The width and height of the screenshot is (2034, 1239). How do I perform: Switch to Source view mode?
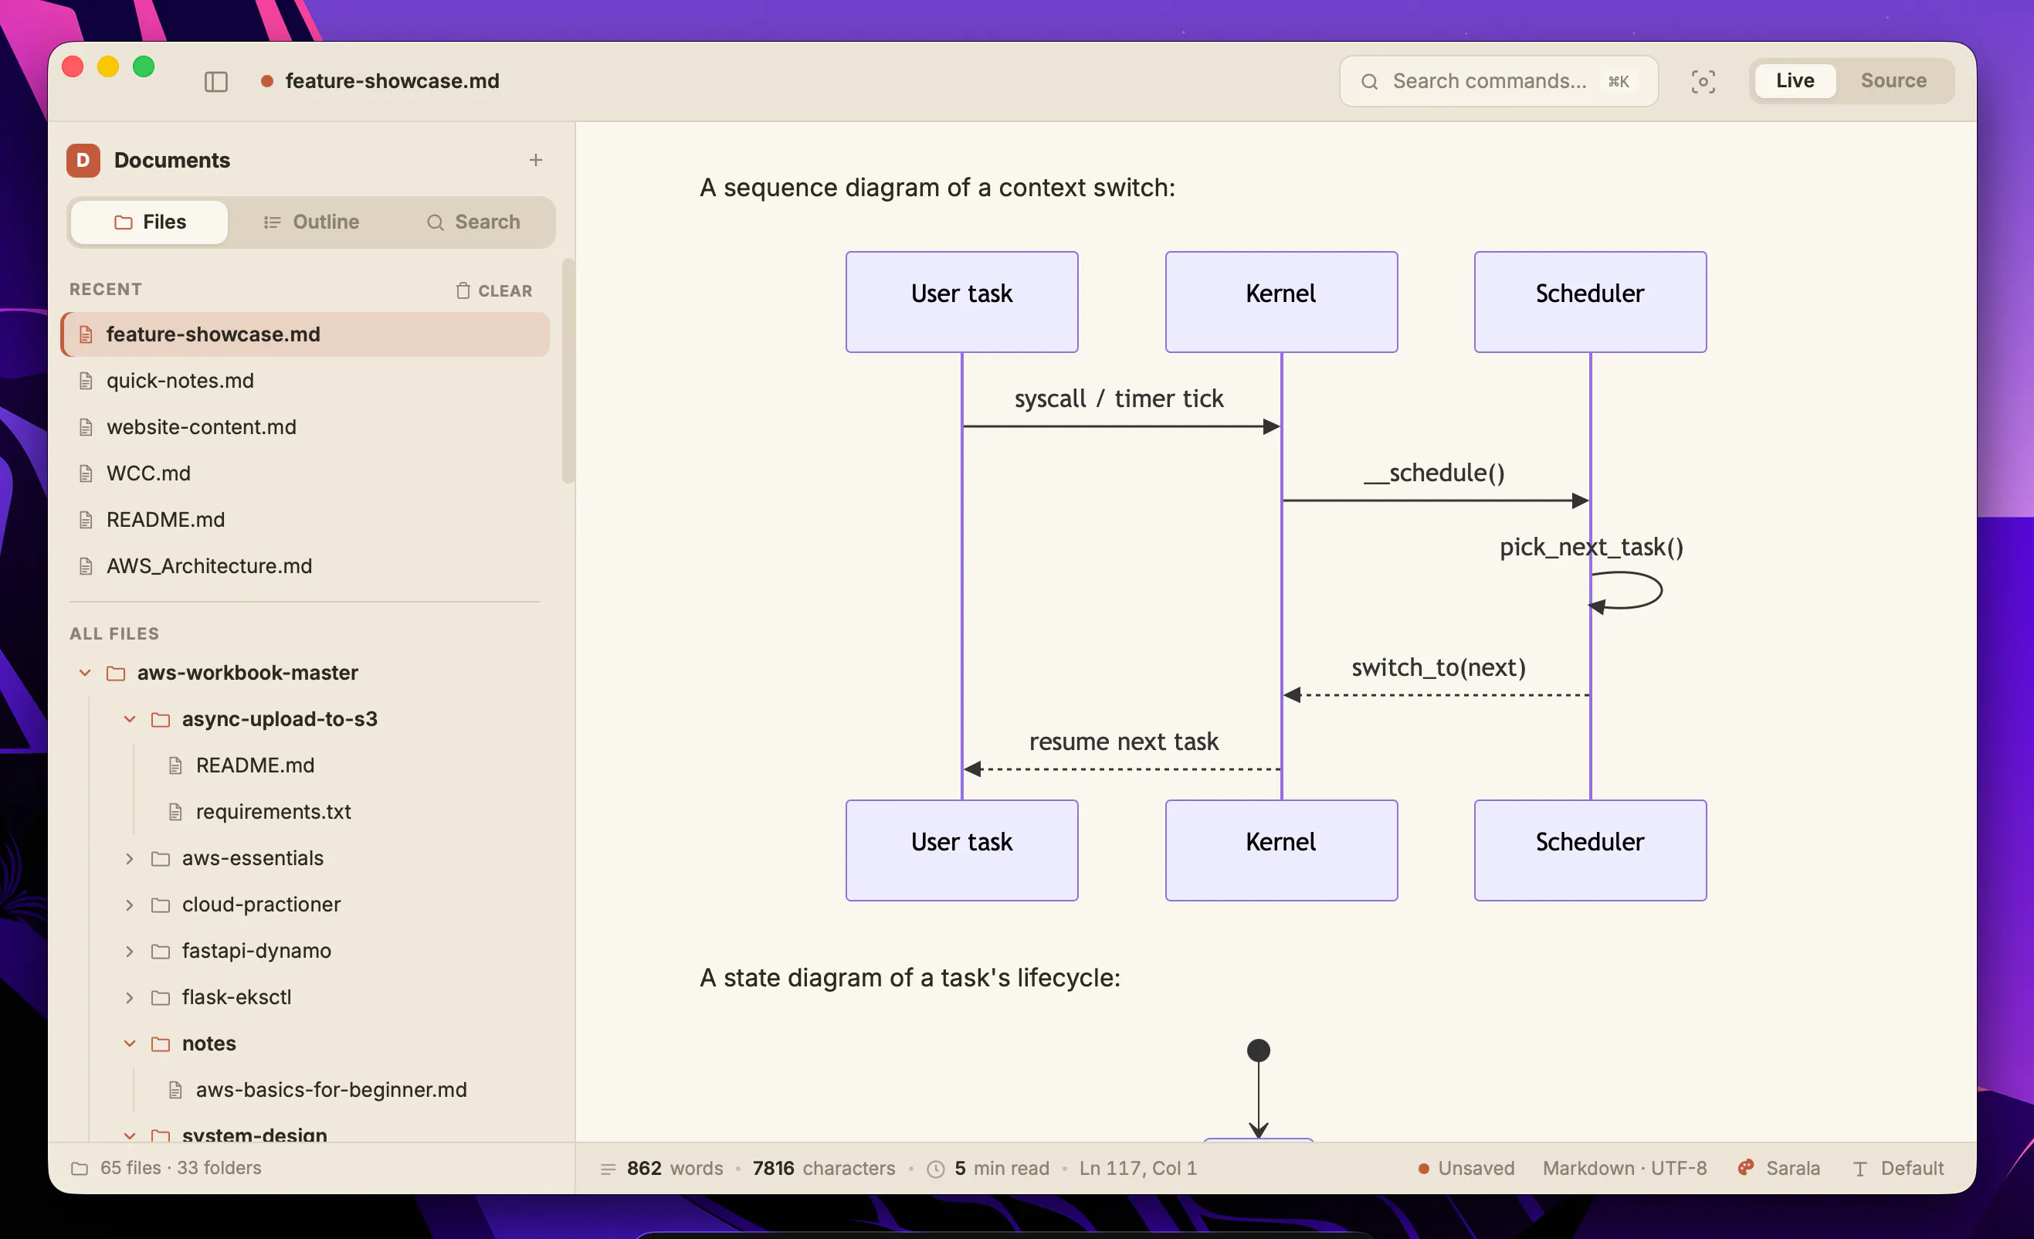coord(1893,81)
